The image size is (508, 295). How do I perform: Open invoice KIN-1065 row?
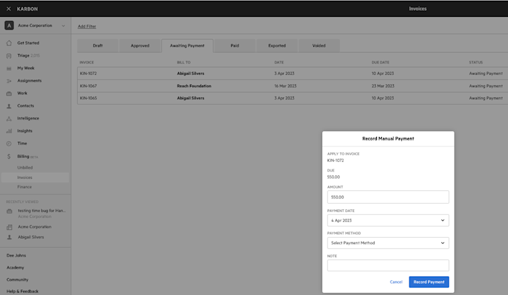(293, 98)
